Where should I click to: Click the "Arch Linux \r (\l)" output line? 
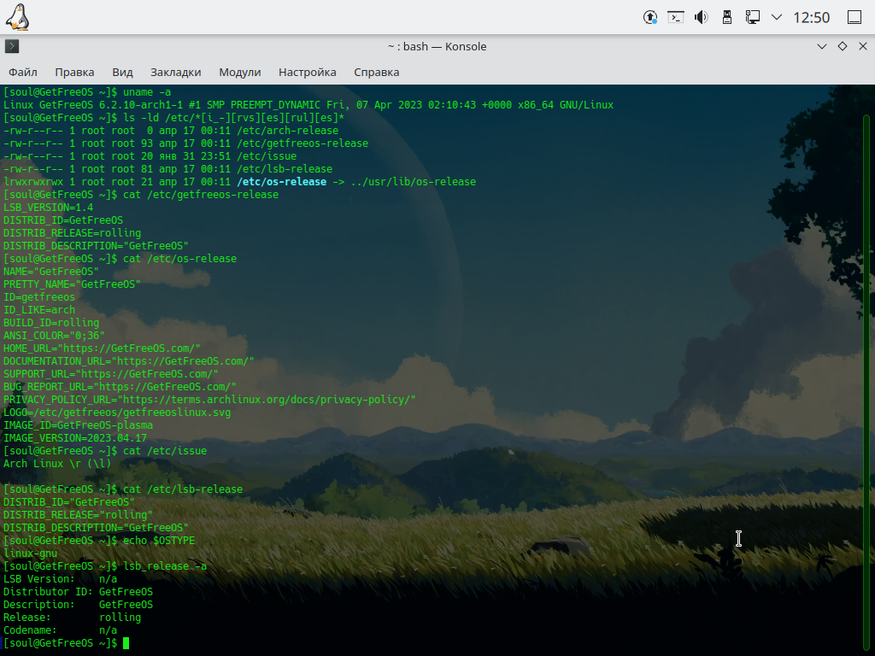click(57, 464)
